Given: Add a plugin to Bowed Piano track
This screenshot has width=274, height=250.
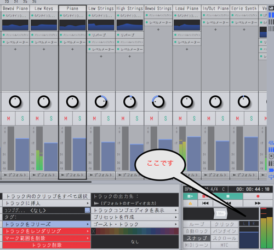Looking at the screenshot, I should tap(15, 49).
